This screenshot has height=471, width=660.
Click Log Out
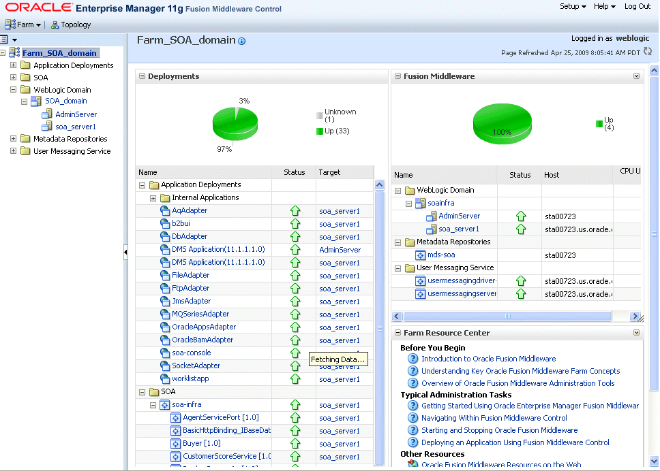point(637,6)
